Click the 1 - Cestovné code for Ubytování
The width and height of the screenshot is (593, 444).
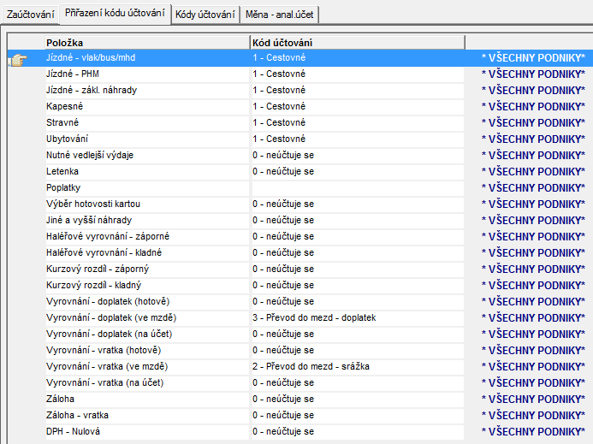(358, 139)
